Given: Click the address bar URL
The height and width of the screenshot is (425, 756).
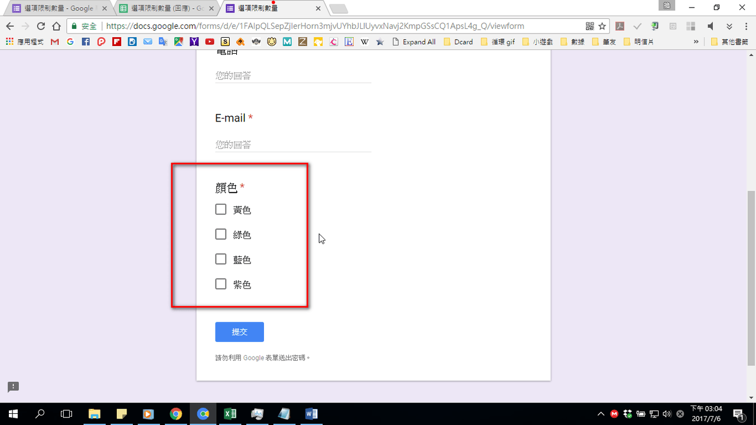Looking at the screenshot, I should (315, 26).
